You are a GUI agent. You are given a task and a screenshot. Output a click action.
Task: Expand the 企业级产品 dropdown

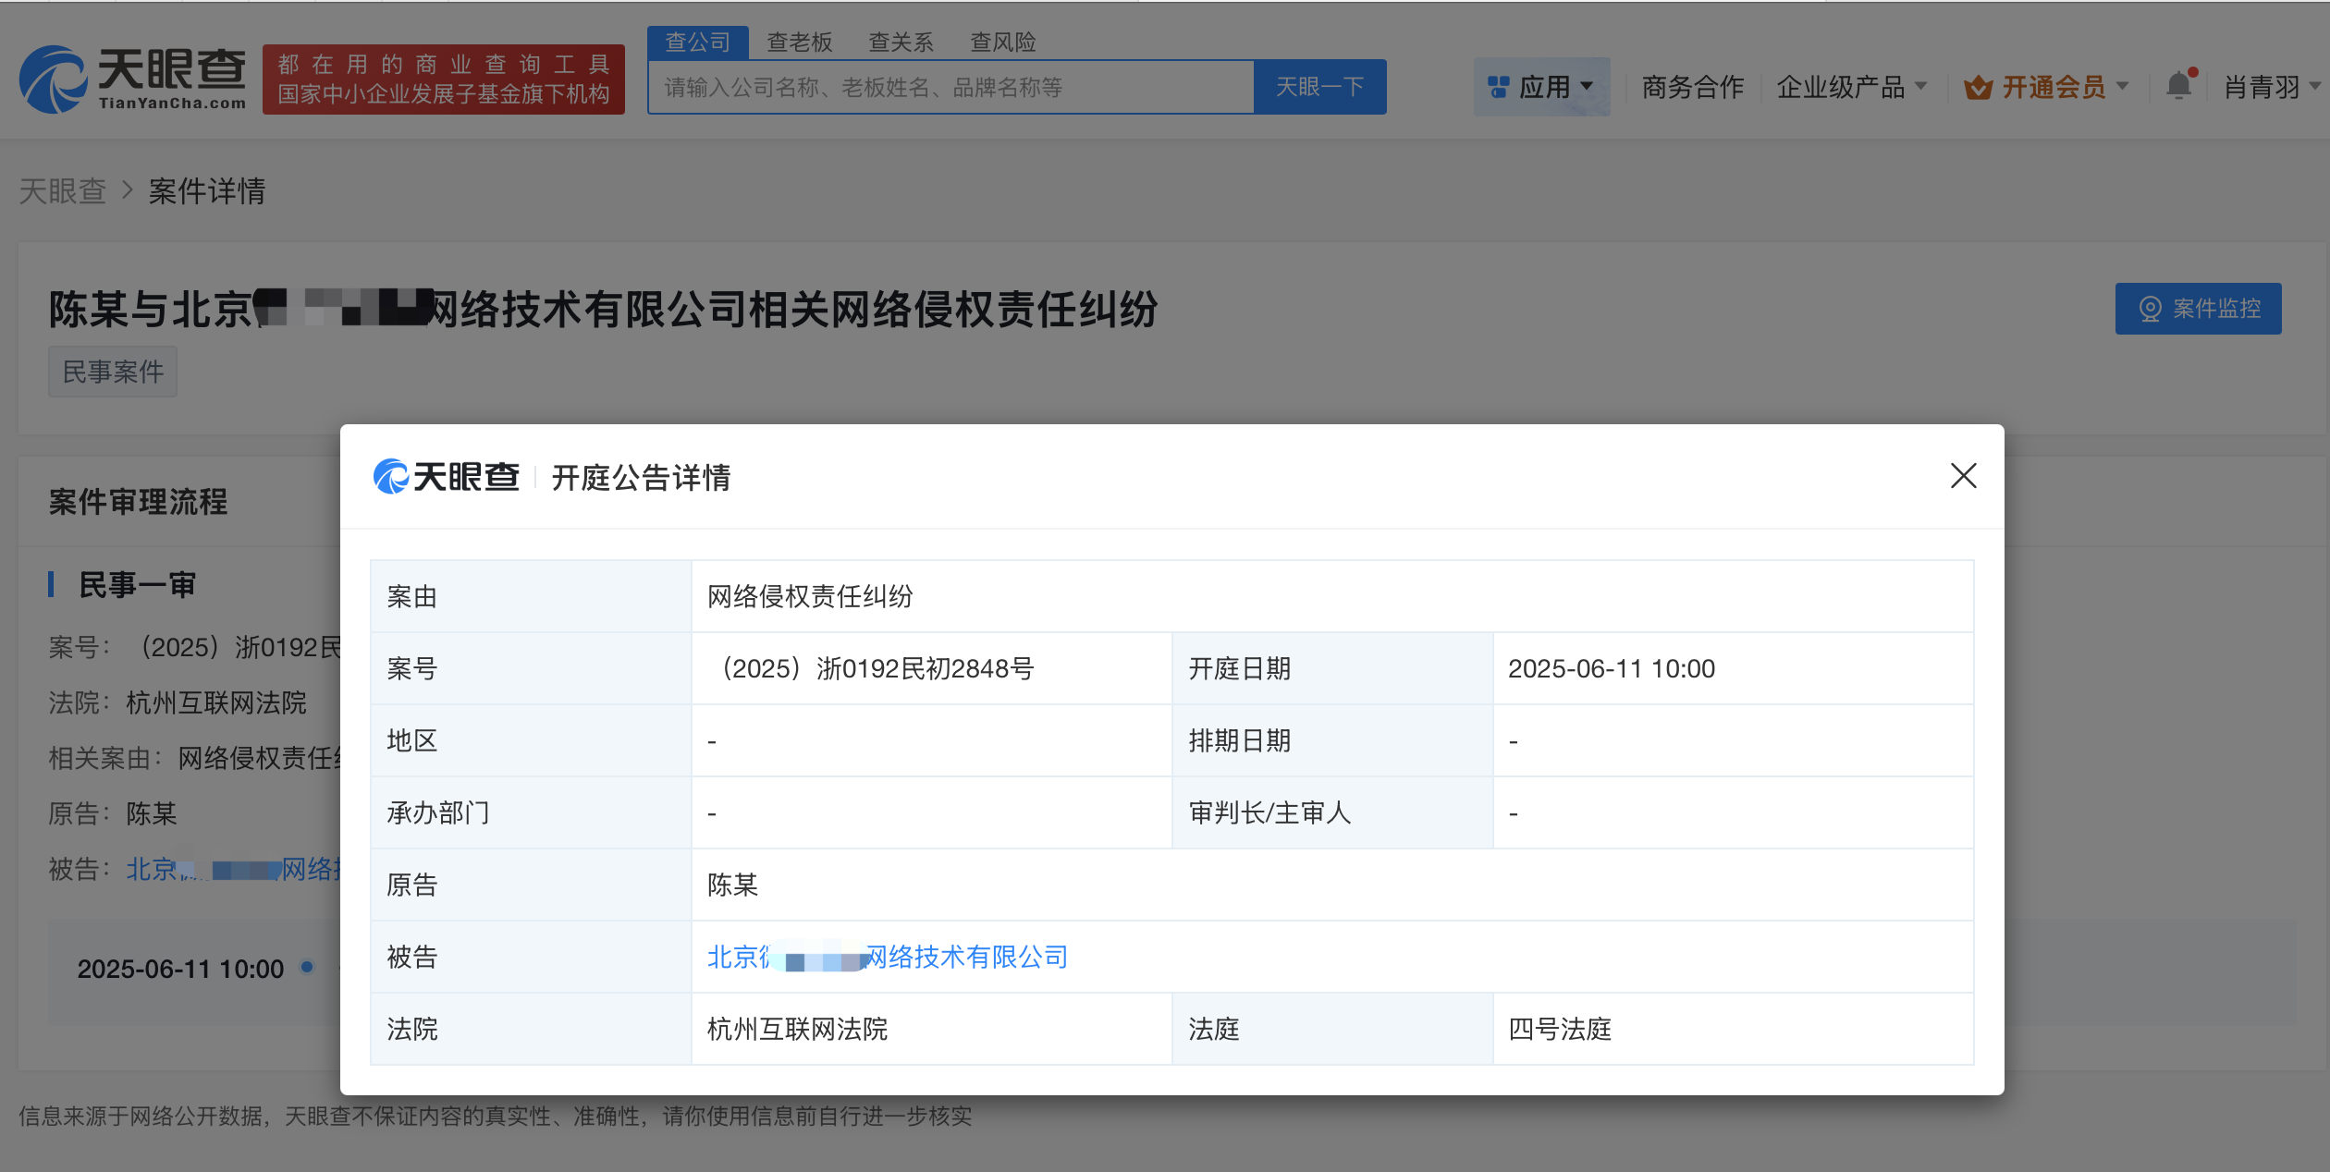pos(1851,87)
